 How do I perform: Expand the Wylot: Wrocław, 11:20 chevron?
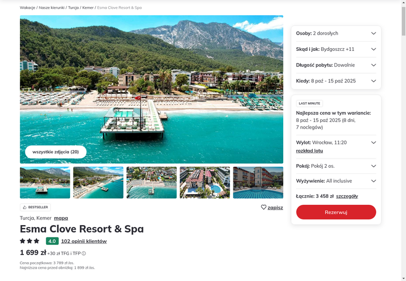tap(374, 143)
